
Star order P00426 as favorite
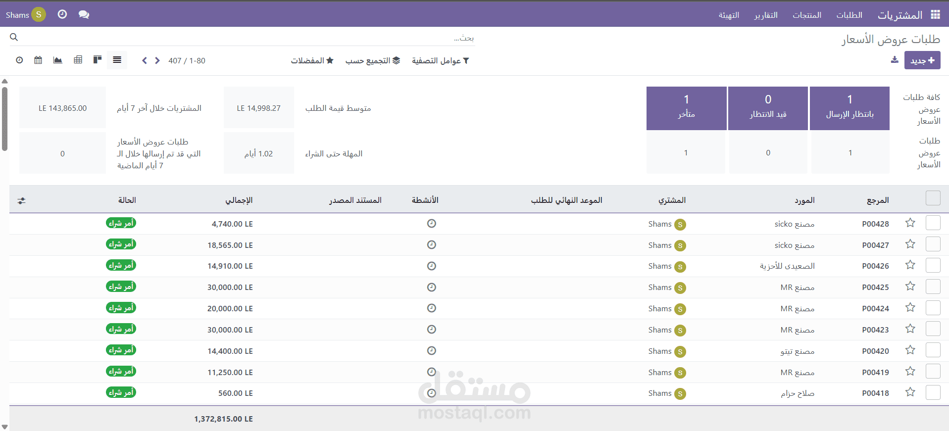pos(910,265)
